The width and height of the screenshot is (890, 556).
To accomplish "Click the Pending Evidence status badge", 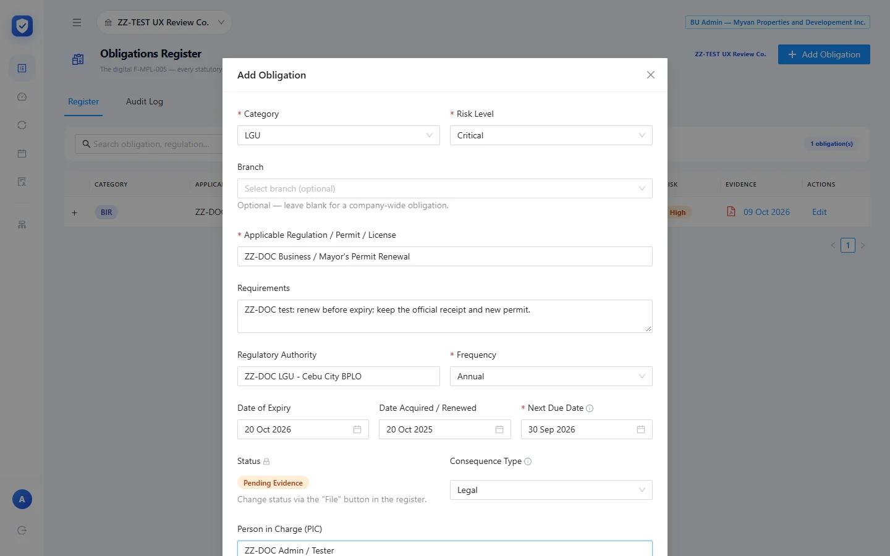I will 273,483.
